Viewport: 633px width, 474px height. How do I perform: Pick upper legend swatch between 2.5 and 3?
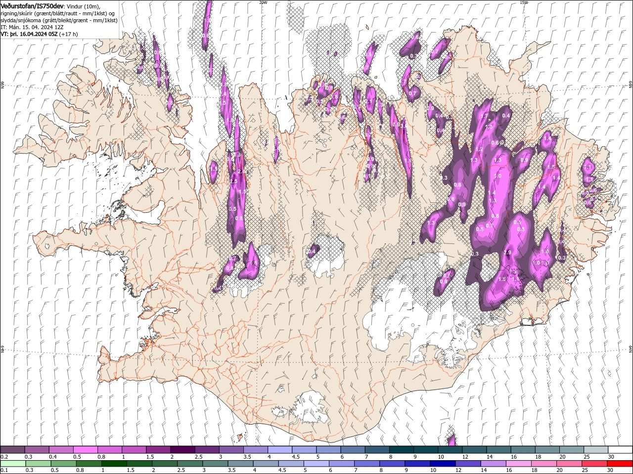207,450
